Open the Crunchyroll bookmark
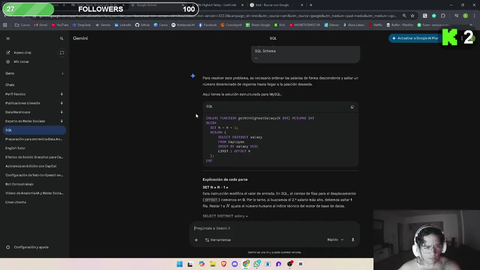480x270 pixels. (231, 25)
